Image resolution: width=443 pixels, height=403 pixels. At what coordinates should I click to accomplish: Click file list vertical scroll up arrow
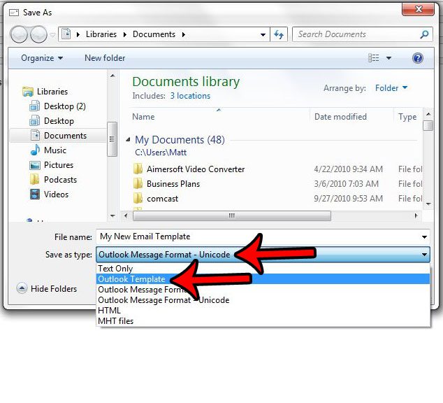(428, 114)
